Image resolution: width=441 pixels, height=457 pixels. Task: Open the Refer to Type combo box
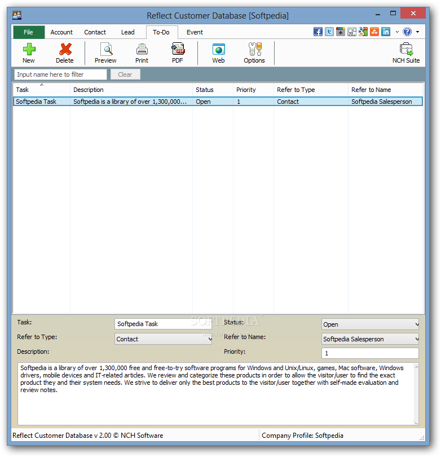click(x=163, y=339)
